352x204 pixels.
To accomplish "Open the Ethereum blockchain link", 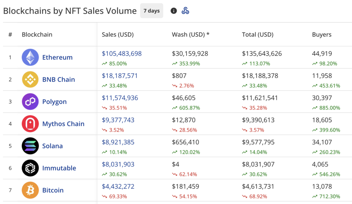I will coord(57,57).
